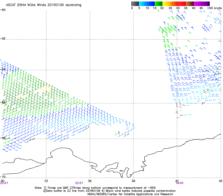223x196 pixels.
Task: Click the latitude label '-60'
Action: pyautogui.click(x=3, y=10)
